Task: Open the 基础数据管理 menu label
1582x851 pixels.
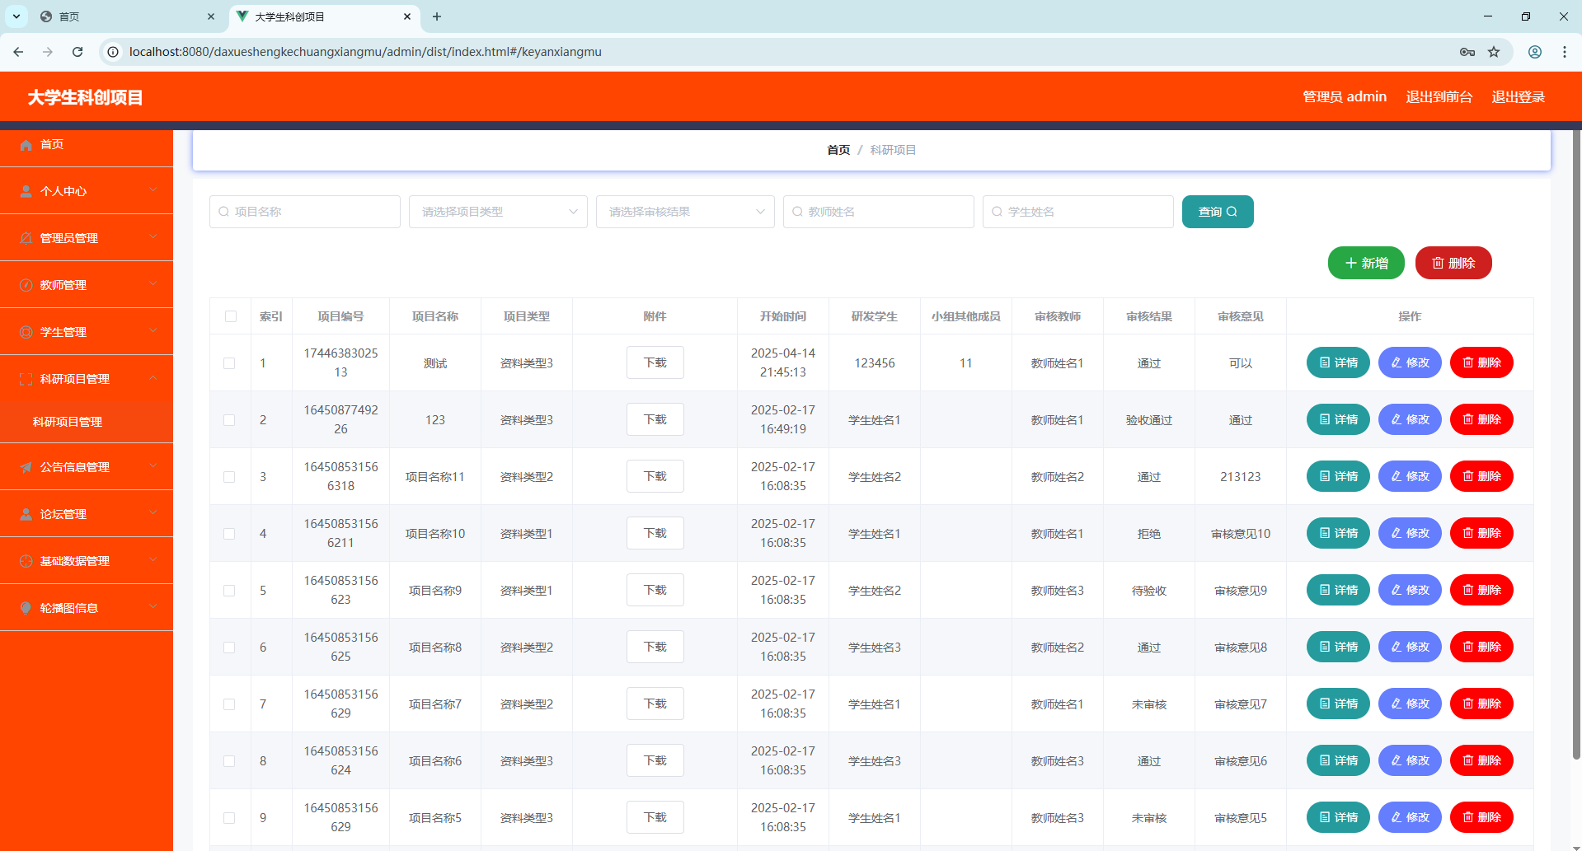Action: tap(75, 561)
